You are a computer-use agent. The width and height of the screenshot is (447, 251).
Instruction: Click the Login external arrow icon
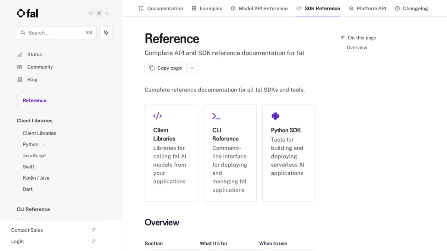pyautogui.click(x=93, y=241)
